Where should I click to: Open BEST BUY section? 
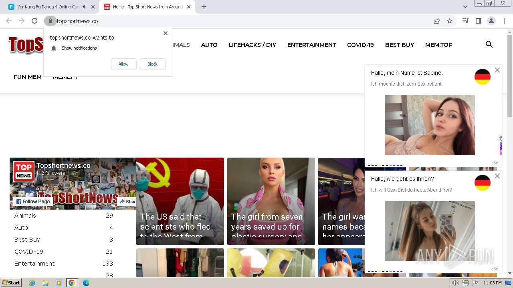(x=400, y=45)
